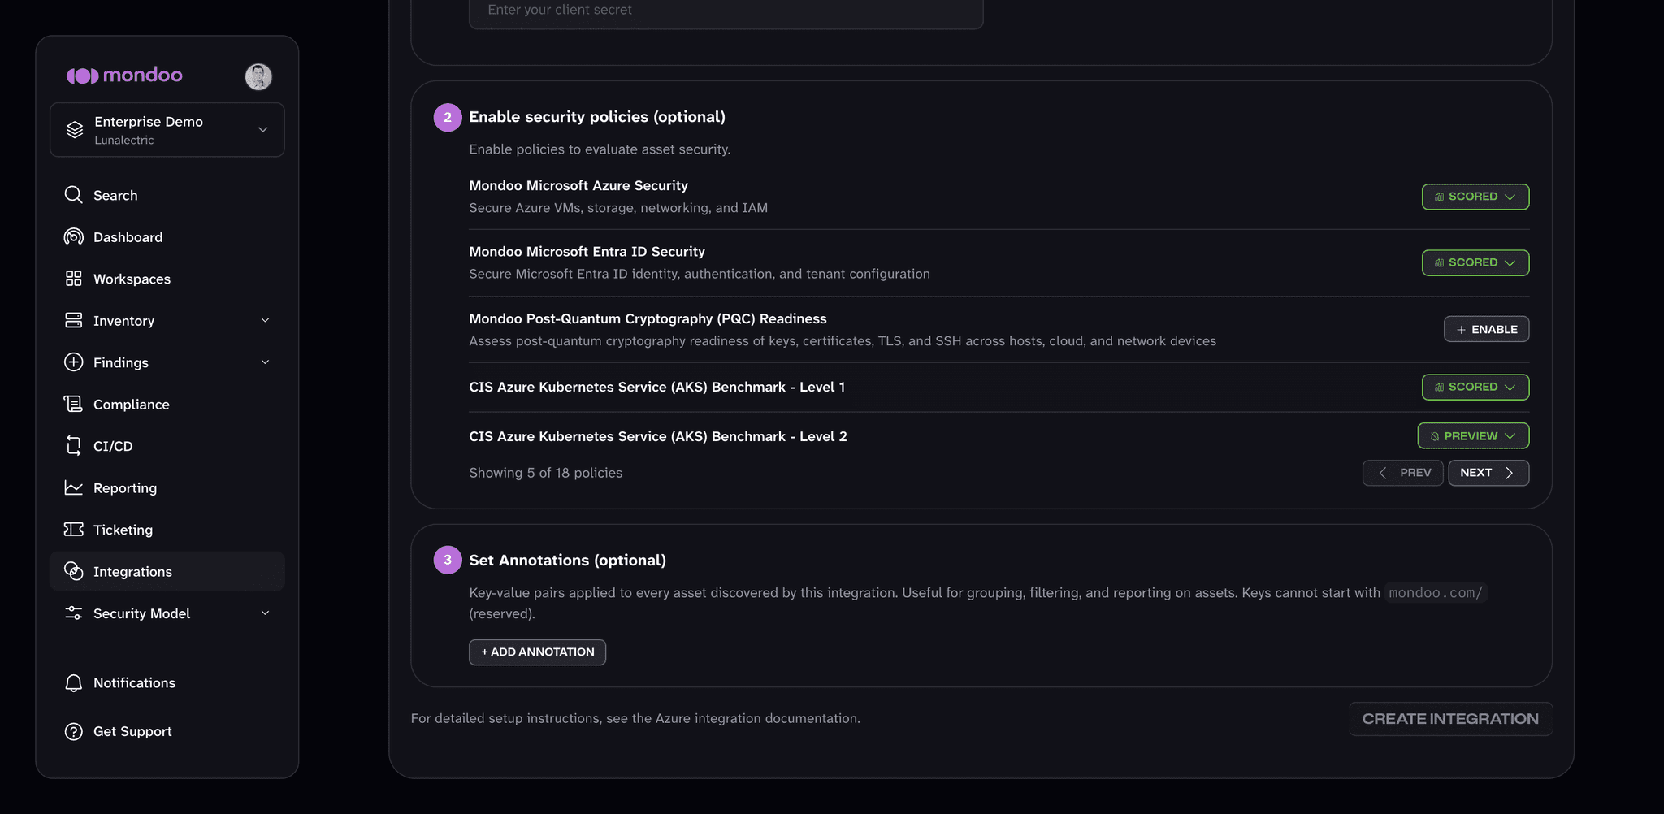Click the CI/CD loop icon
1664x814 pixels.
pyautogui.click(x=73, y=446)
